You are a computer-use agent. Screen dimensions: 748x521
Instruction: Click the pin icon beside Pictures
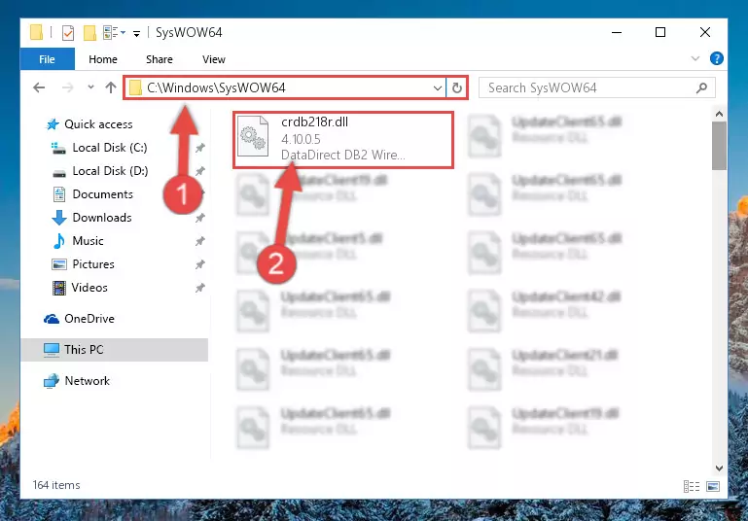click(x=200, y=264)
